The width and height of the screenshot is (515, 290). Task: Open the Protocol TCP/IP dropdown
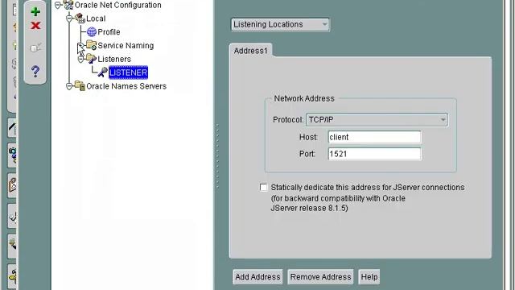click(377, 120)
